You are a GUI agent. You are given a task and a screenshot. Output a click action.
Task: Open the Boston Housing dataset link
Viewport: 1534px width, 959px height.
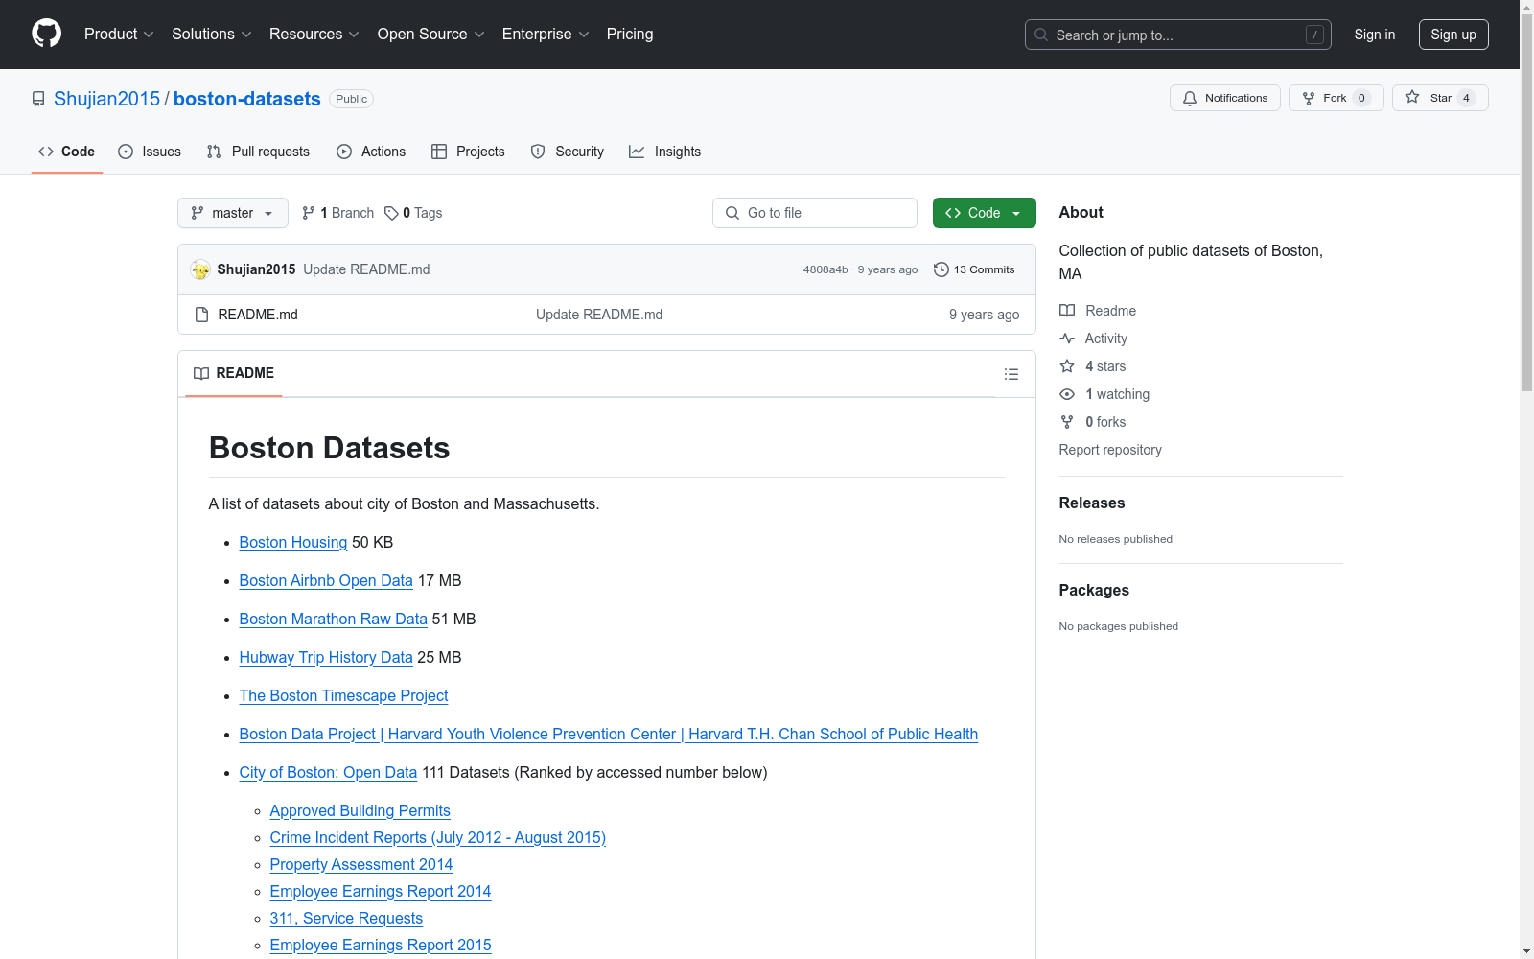click(293, 542)
